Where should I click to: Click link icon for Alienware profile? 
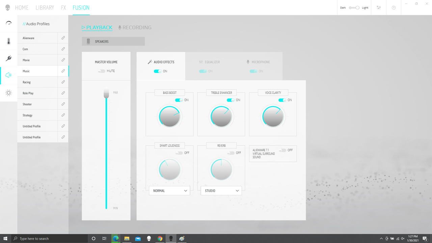[x=63, y=38]
